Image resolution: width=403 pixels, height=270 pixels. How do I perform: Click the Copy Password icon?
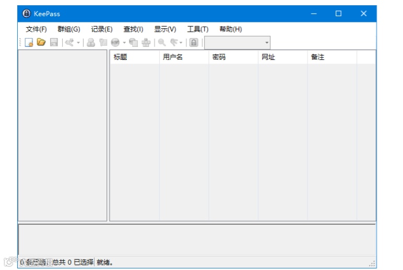tap(103, 42)
